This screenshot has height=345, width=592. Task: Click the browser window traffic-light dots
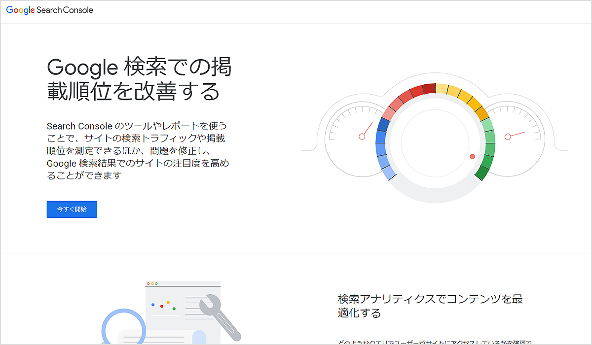(152, 283)
